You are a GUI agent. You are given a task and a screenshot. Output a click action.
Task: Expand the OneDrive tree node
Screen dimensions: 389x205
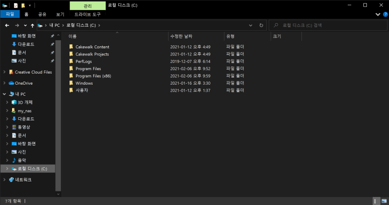tap(4, 83)
